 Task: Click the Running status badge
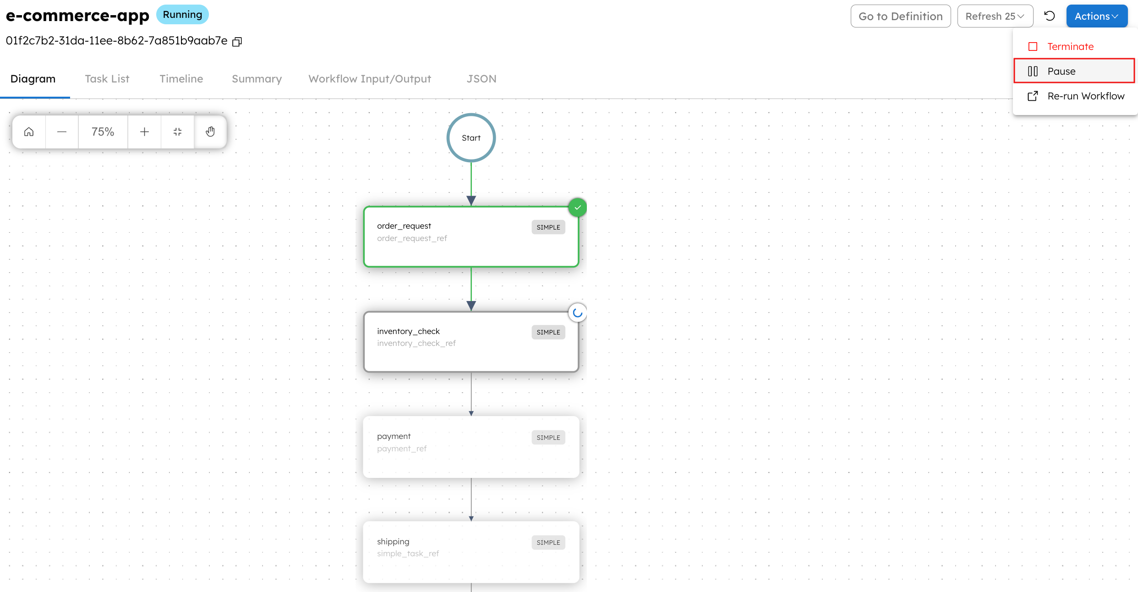click(182, 14)
